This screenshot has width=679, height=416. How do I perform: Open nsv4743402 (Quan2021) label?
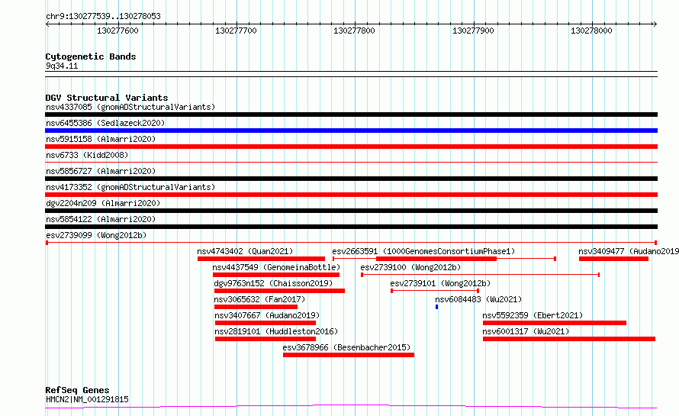click(245, 251)
